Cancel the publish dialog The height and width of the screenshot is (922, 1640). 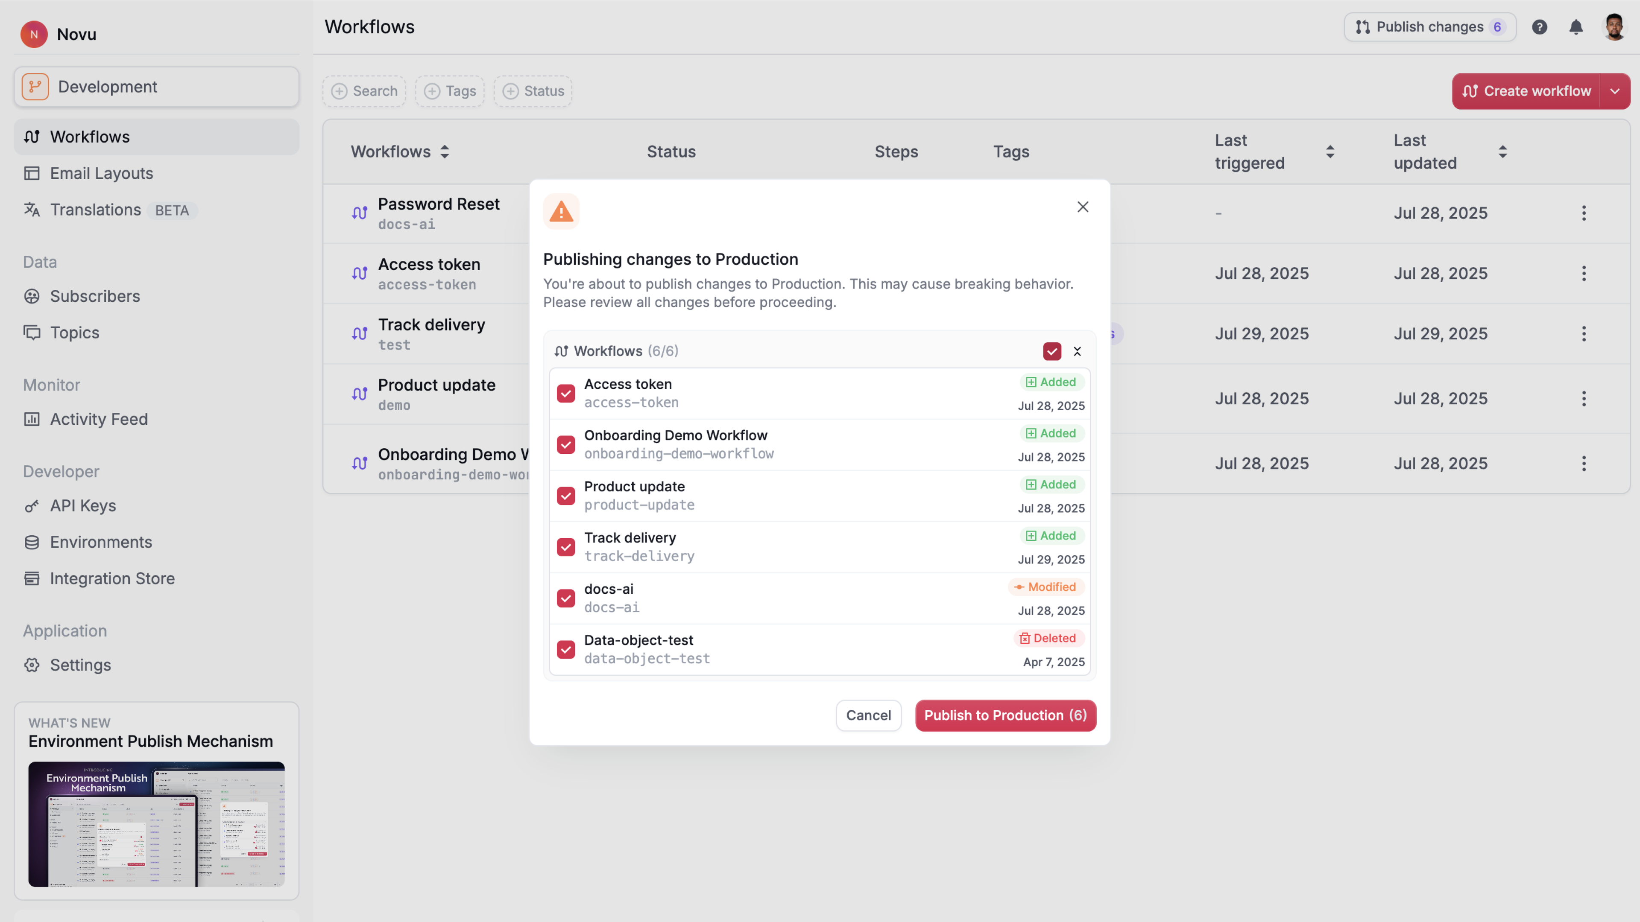[869, 715]
